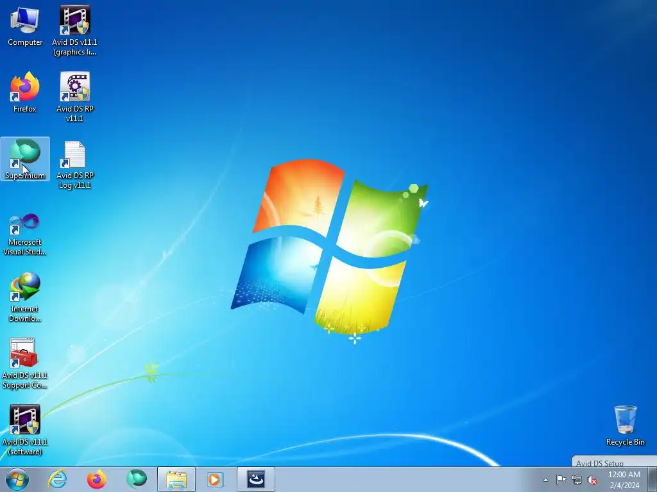Viewport: 657px width, 492px height.
Task: Launch Internet Explorer from the taskbar
Action: pyautogui.click(x=57, y=479)
